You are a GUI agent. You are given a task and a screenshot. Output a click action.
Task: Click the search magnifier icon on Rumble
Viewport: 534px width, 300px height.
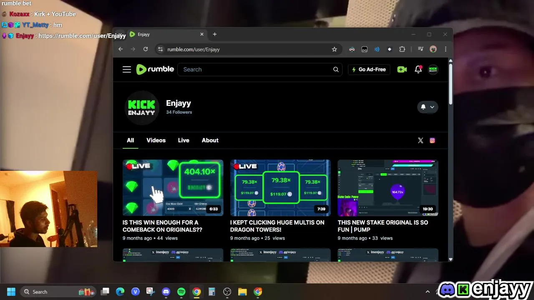(x=336, y=70)
